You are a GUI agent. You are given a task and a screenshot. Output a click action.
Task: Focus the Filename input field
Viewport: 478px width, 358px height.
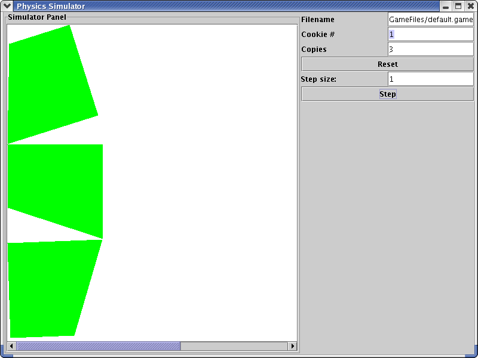431,20
